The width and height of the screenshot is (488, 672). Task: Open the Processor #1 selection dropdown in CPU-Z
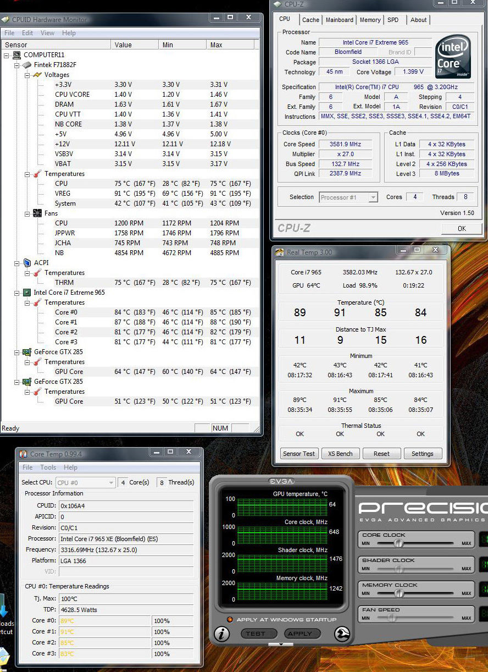[348, 197]
